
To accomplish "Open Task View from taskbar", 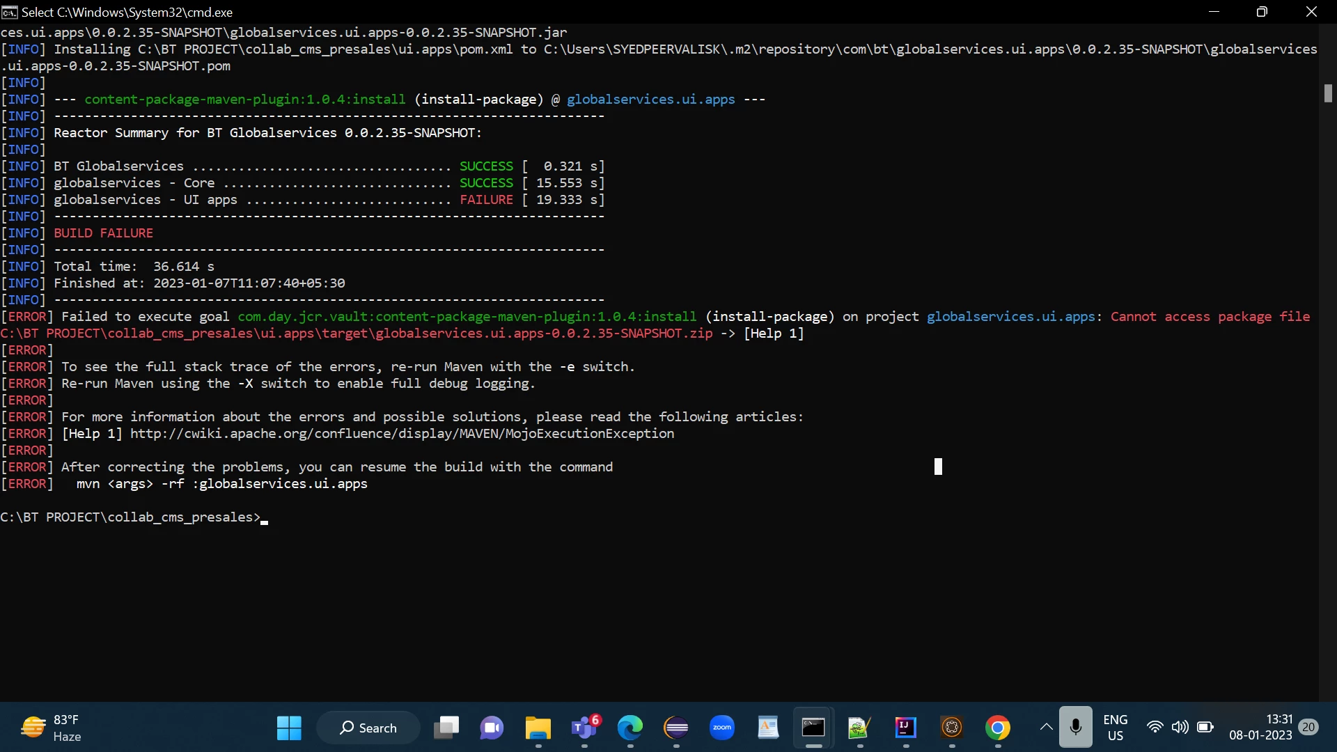I will [x=446, y=728].
